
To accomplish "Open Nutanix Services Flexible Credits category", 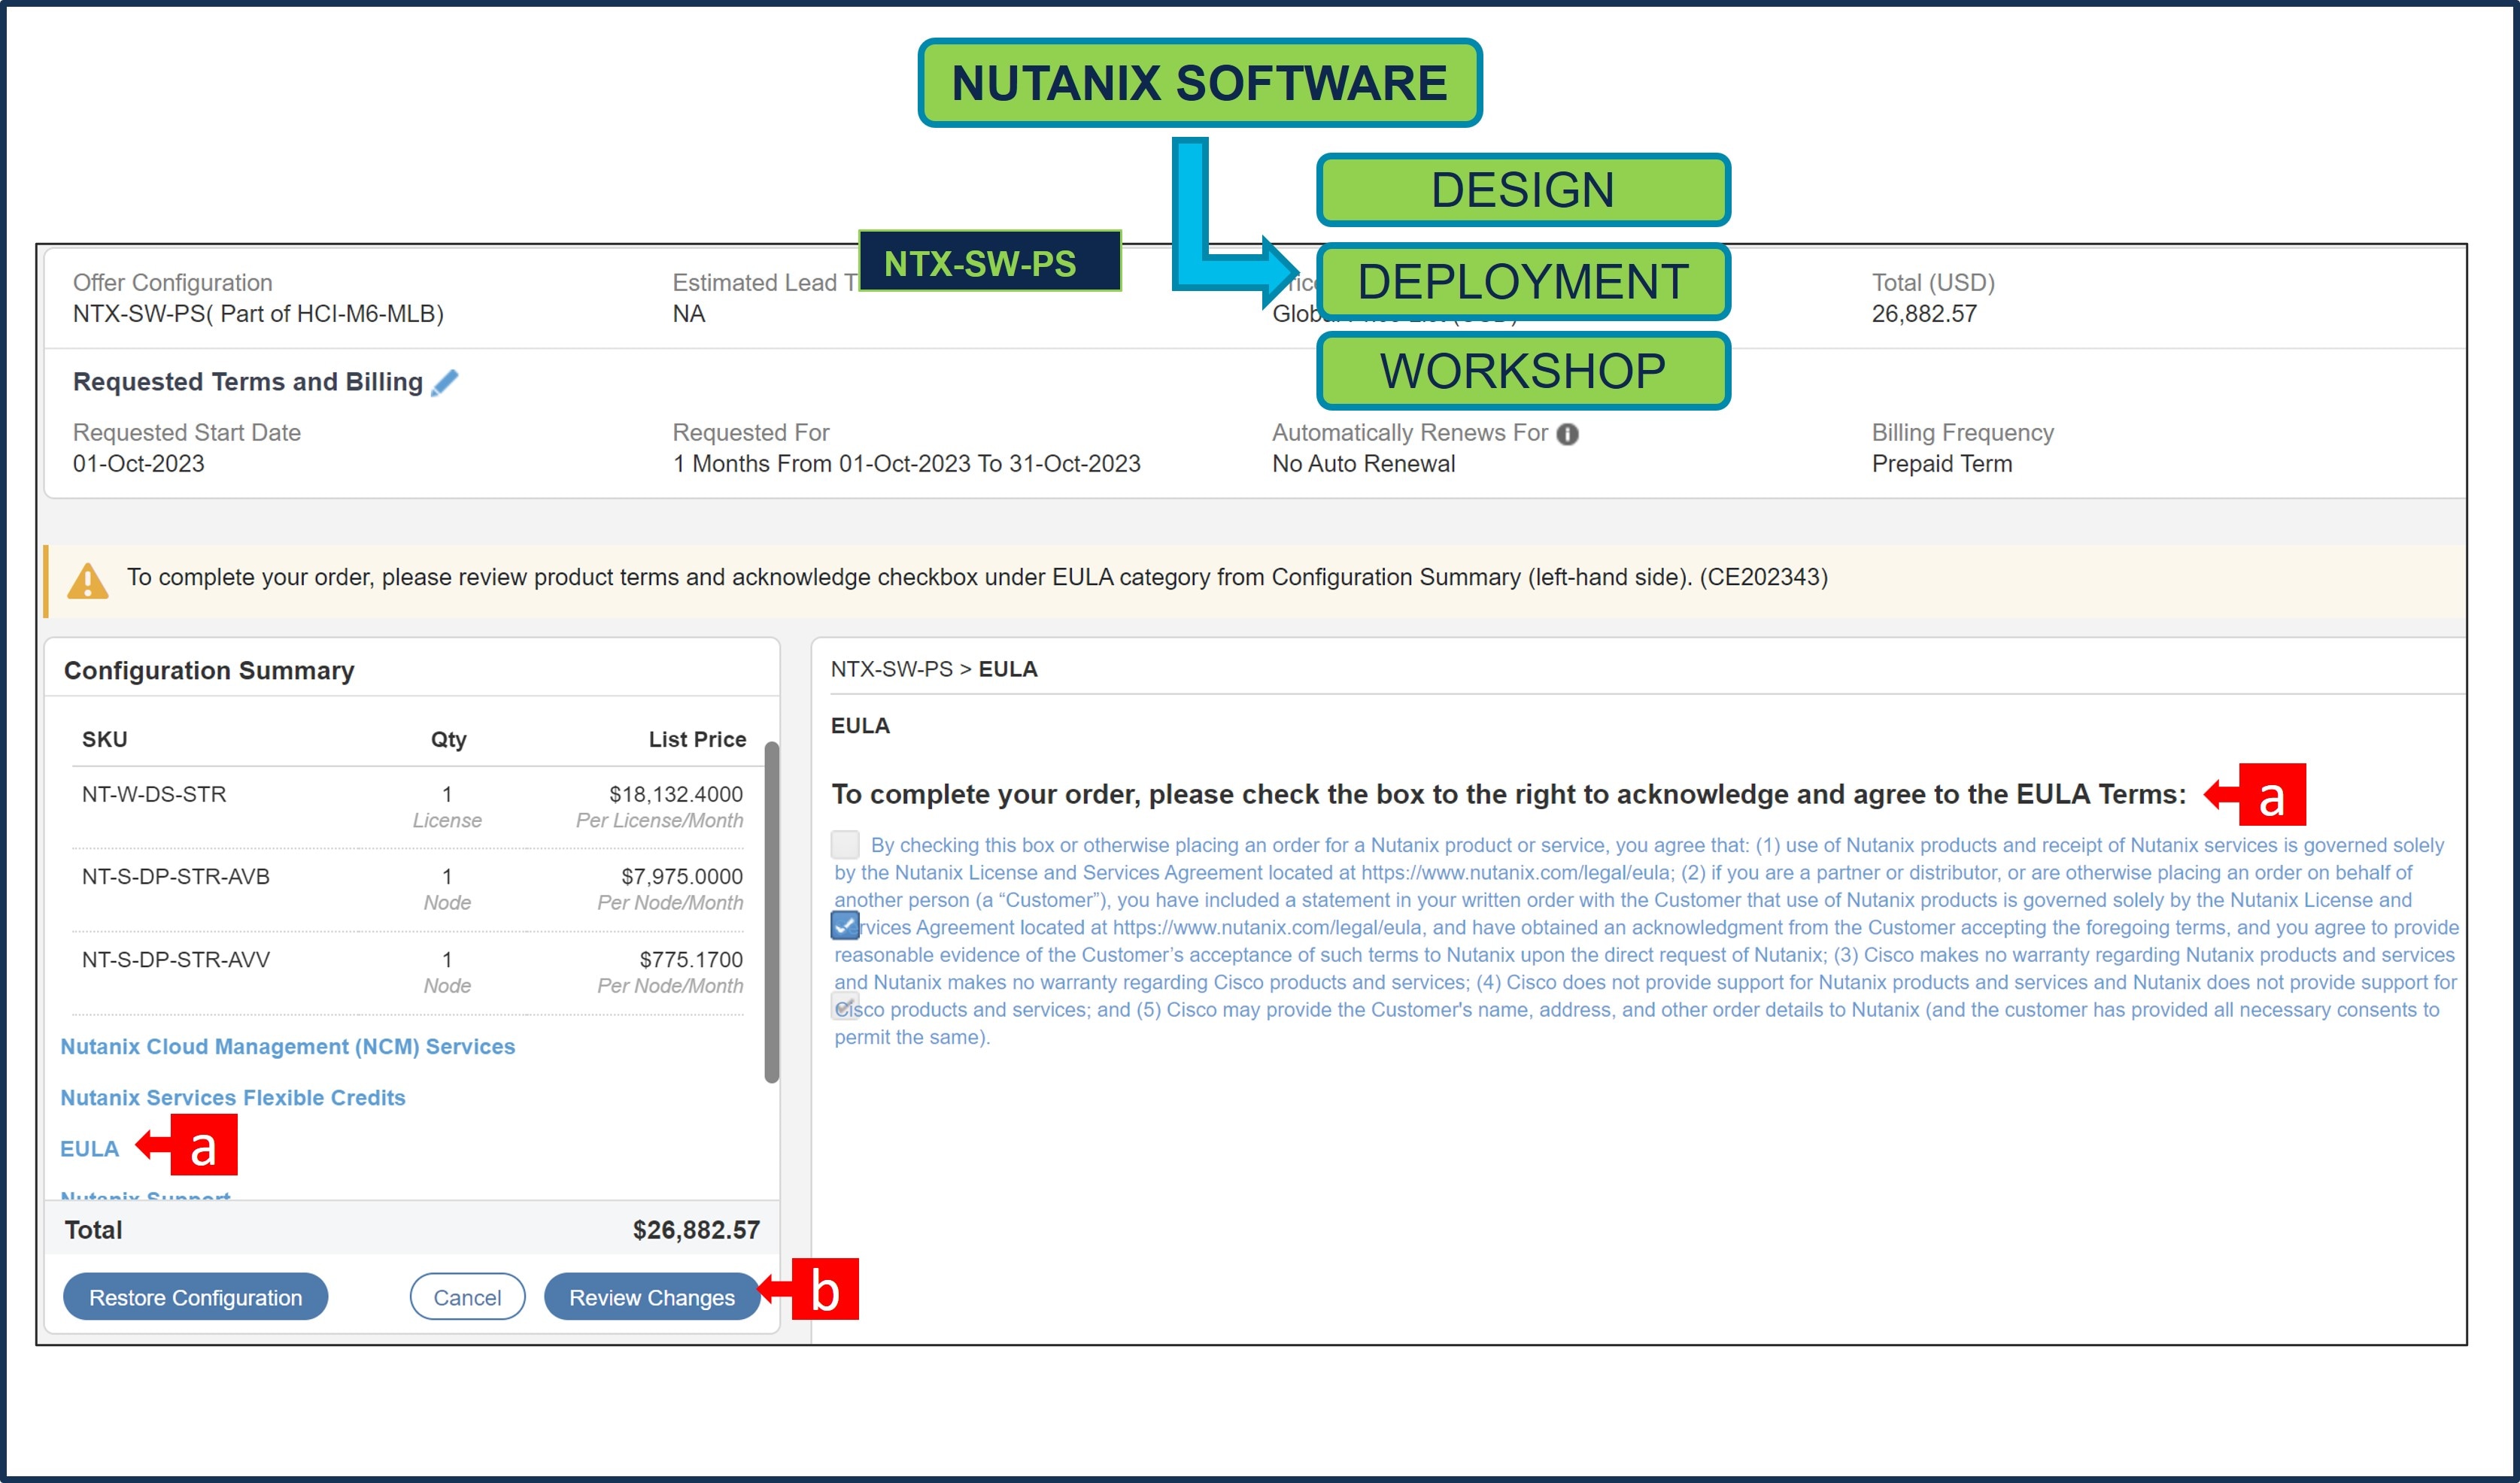I will coord(233,1097).
